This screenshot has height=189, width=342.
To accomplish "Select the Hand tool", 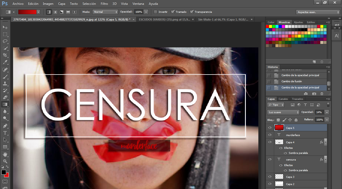I will pos(5,154).
